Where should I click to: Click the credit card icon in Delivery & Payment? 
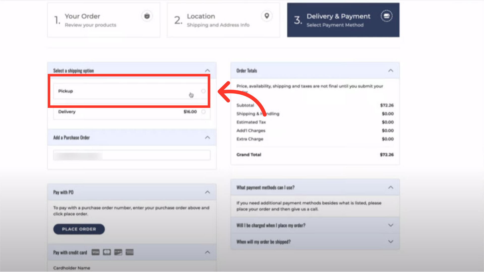pos(386,16)
